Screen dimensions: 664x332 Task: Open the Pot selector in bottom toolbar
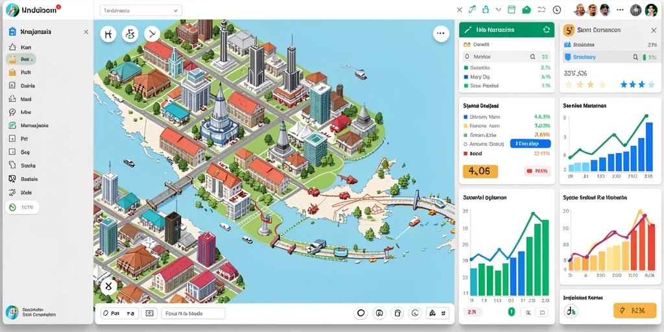119,313
